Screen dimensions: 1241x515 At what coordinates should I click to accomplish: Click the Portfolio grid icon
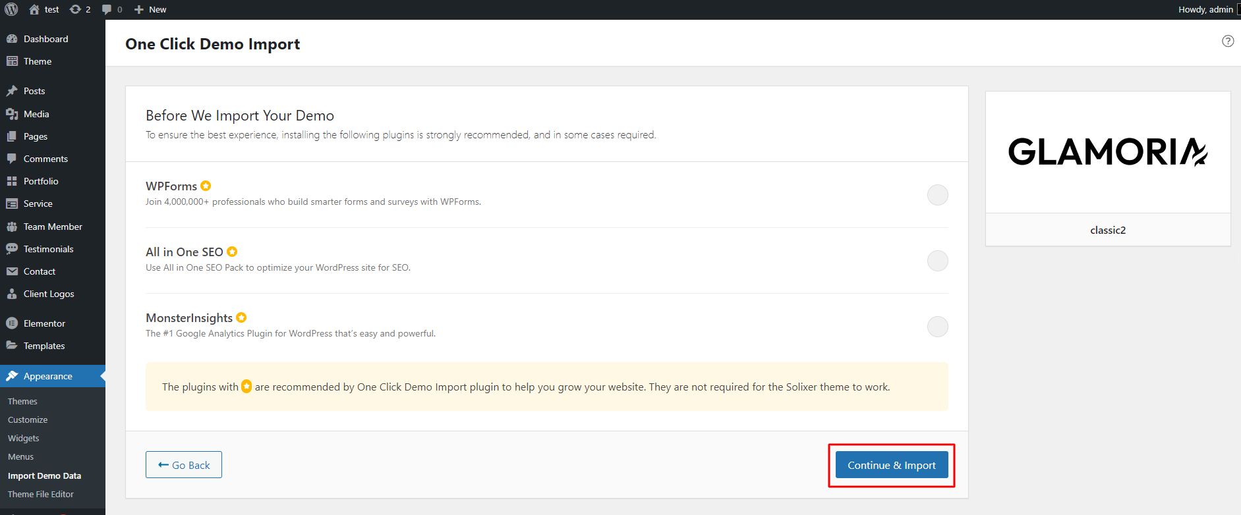(12, 181)
